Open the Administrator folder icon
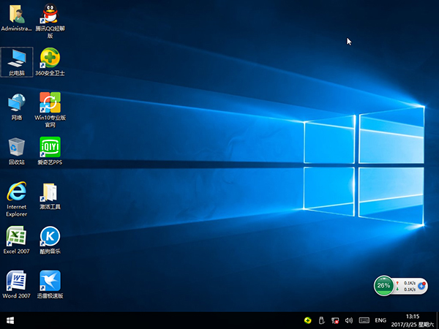The image size is (439, 329). 16,14
